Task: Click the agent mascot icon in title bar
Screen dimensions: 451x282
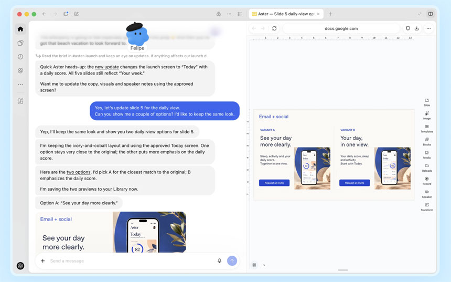Action: [219, 14]
